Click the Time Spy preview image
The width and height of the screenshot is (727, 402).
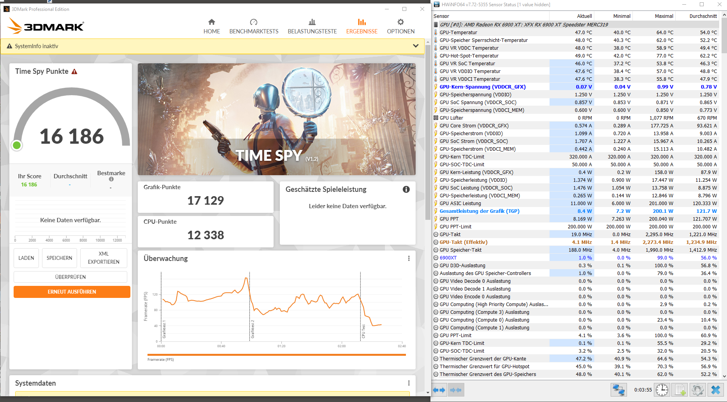(x=277, y=119)
